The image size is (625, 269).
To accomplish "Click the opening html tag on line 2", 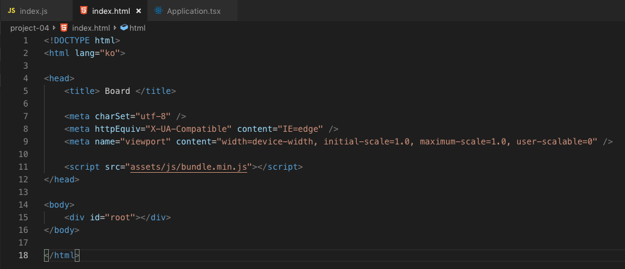I will tap(85, 53).
